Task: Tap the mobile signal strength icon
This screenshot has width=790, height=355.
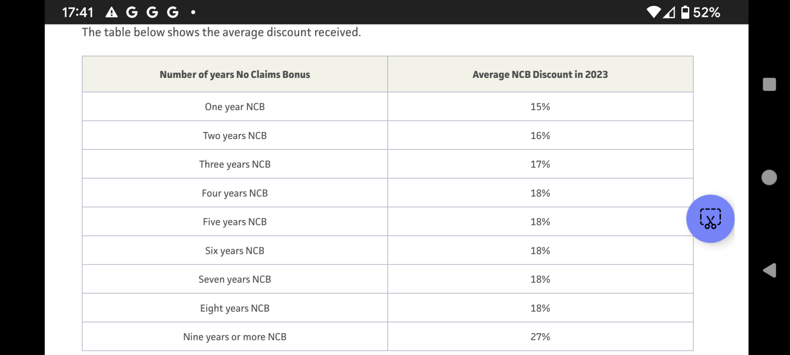Action: [x=669, y=12]
